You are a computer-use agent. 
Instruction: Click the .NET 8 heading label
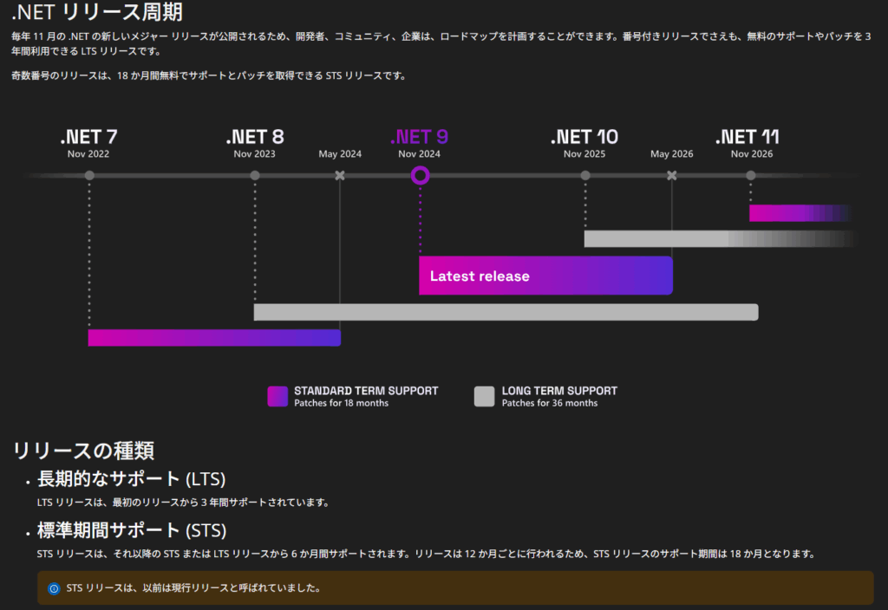pos(255,136)
